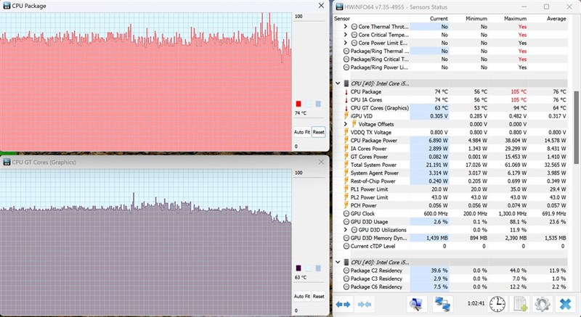
Task: Click the dark purple swatch in GT Cores graph
Action: coord(298,268)
